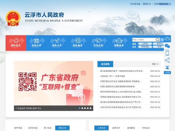Select the fifth carousel slide dot
Image resolution: width=175 pixels, height=131 pixels.
[90, 108]
